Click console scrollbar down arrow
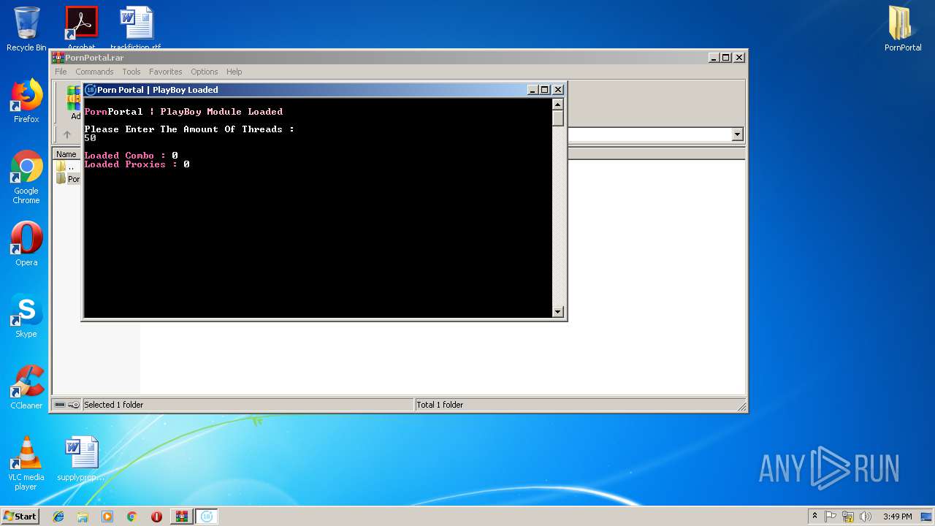935x526 pixels. (x=558, y=312)
